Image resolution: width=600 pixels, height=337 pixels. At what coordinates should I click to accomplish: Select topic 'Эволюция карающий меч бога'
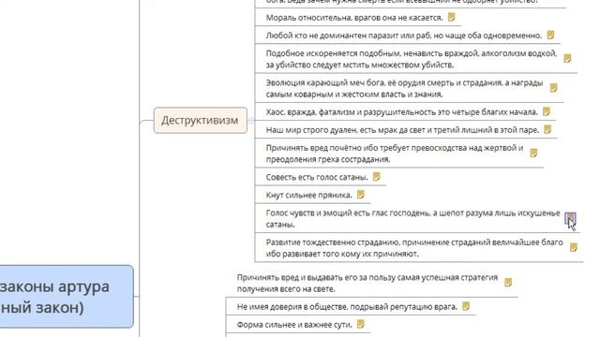(x=404, y=88)
